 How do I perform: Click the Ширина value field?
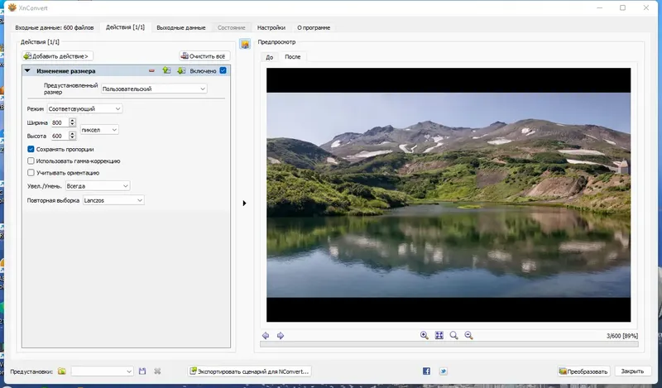60,122
